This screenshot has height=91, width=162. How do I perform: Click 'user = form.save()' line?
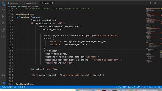(x=56, y=54)
